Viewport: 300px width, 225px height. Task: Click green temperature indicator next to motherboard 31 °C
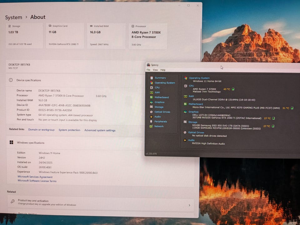(292, 108)
